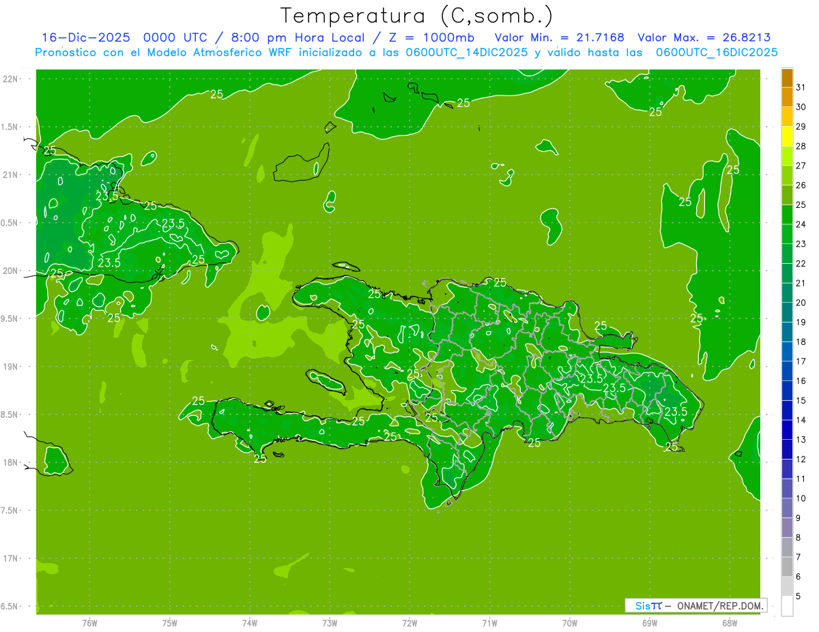Click 'Valor Max. = 26.8213' readout
This screenshot has height=632, width=819.
(704, 37)
